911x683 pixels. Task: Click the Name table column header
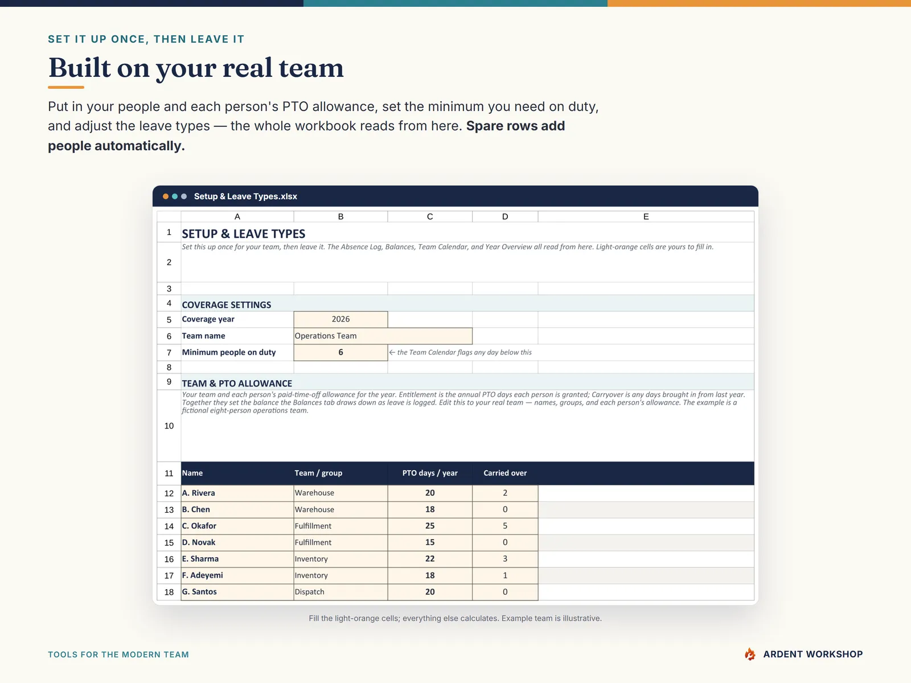point(237,473)
